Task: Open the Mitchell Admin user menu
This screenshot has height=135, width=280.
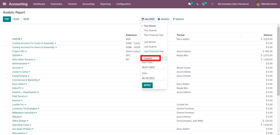Action: tap(266, 4)
